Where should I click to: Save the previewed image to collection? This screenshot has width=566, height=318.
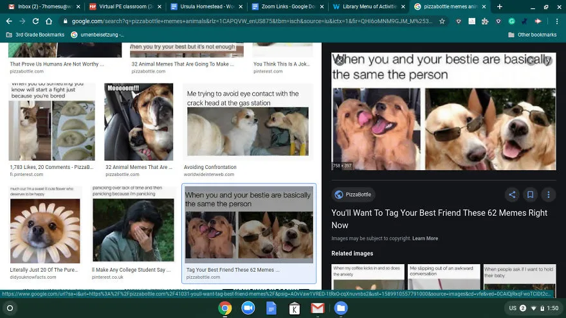[x=530, y=195]
